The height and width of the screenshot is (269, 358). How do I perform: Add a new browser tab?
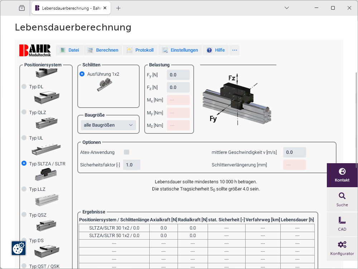click(x=118, y=8)
